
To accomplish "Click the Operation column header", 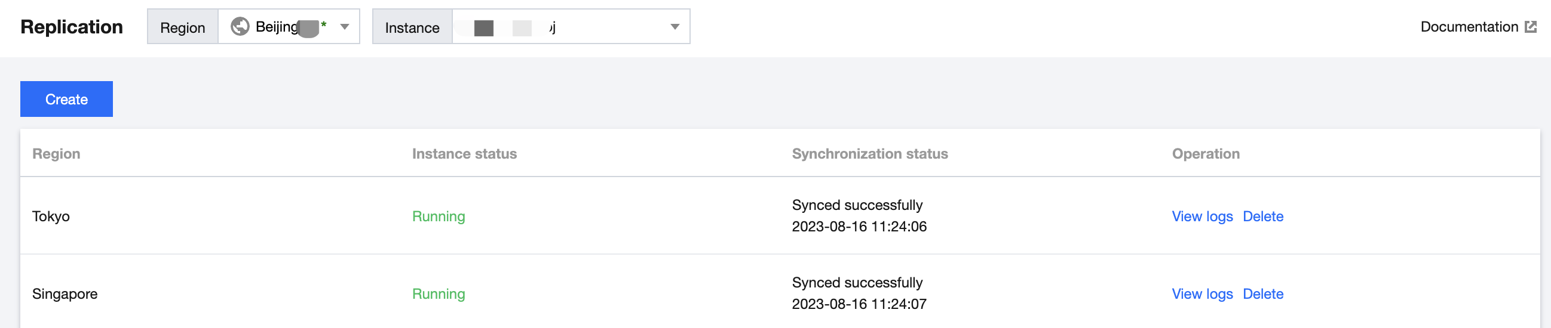I will 1206,154.
